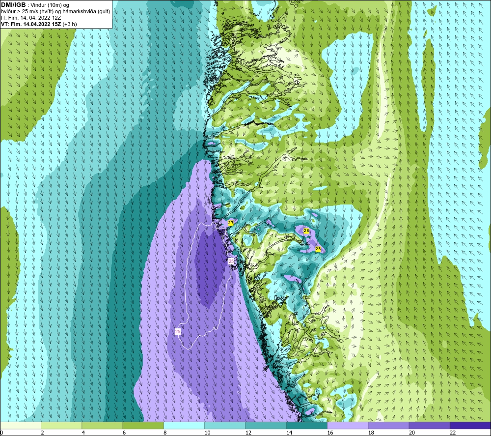Screen dimensions: 491x436
Task: Click the 'VT: Fim. 14.04.2022 15Z (+3 h)' line
Action: coord(39,24)
